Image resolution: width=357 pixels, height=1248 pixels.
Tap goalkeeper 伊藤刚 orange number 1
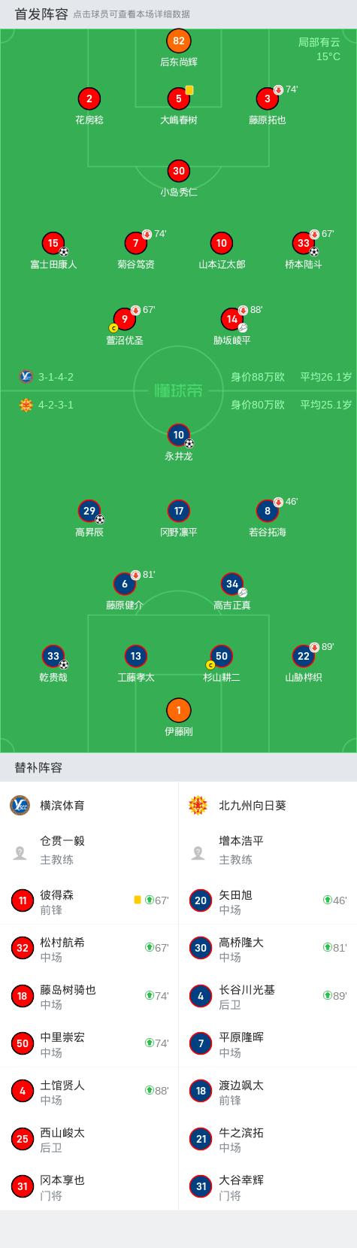tap(179, 710)
